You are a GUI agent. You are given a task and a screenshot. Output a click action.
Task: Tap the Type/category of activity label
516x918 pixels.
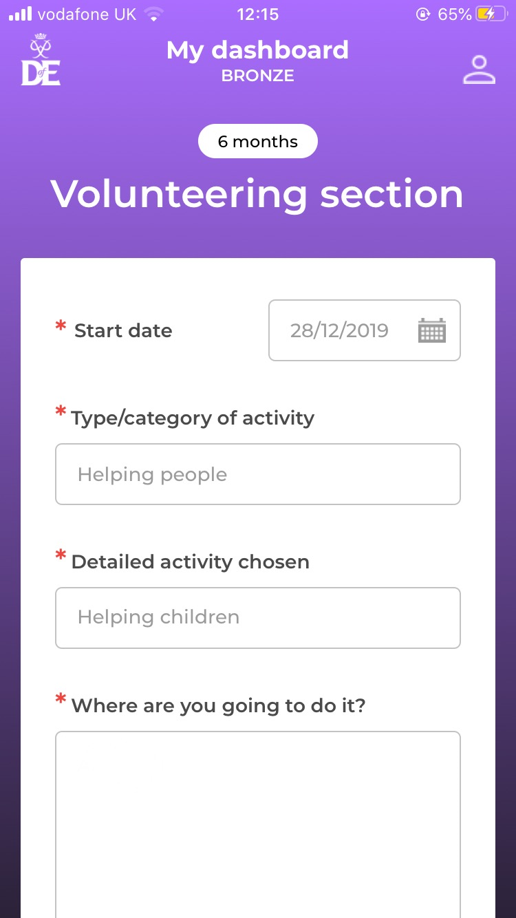193,418
